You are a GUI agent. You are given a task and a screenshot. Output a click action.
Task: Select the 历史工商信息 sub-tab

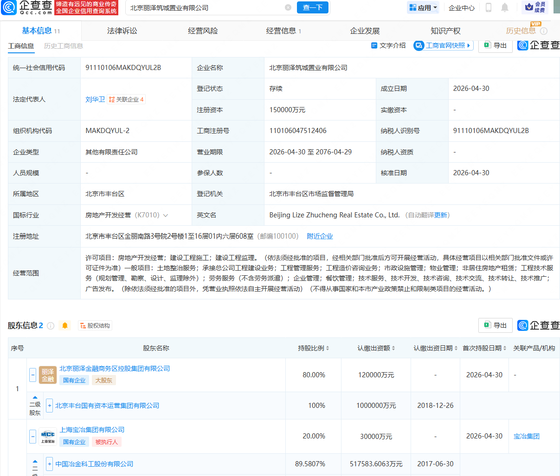tap(64, 46)
